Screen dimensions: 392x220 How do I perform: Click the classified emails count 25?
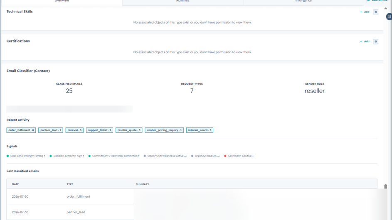click(69, 91)
